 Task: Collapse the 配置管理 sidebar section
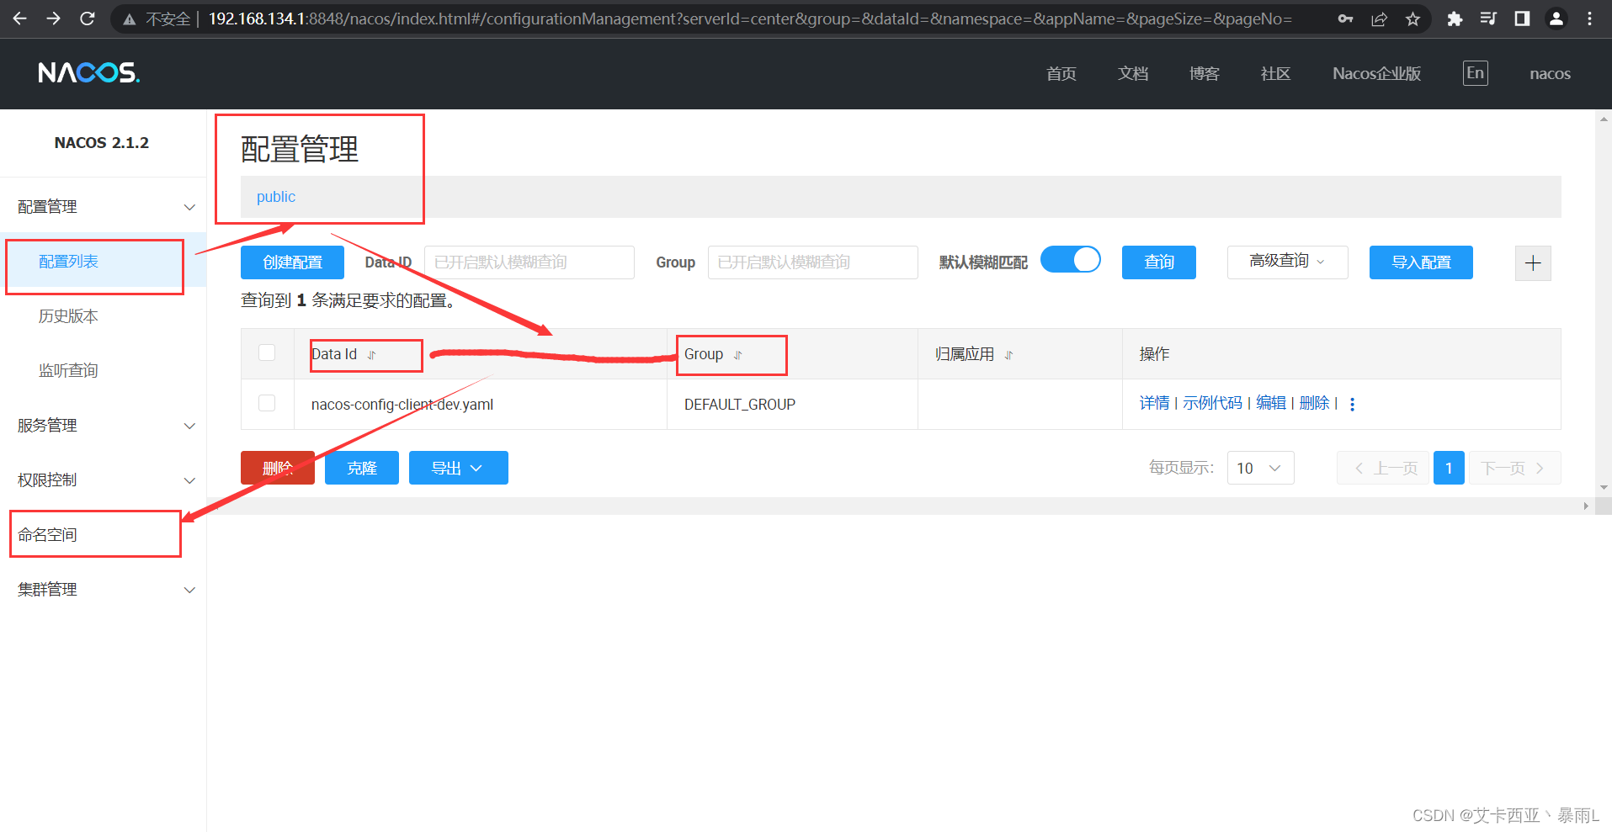(189, 207)
